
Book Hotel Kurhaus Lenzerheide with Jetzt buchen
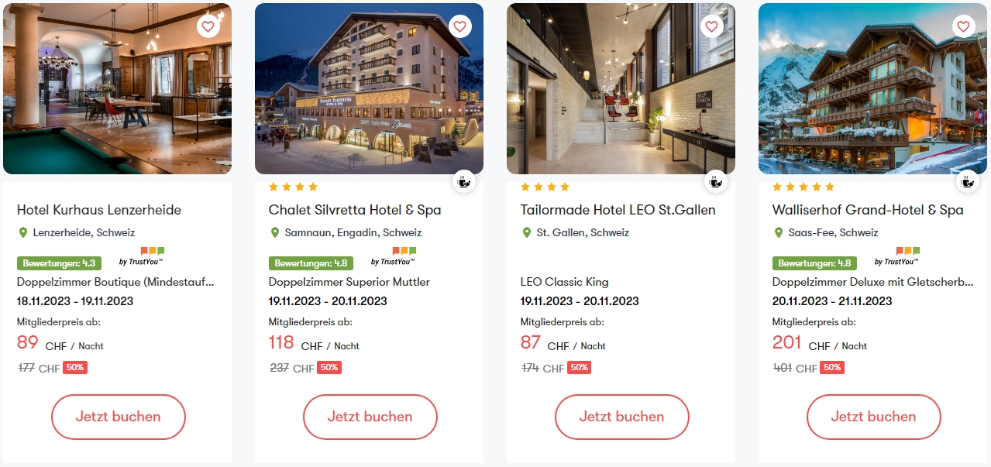pyautogui.click(x=119, y=417)
